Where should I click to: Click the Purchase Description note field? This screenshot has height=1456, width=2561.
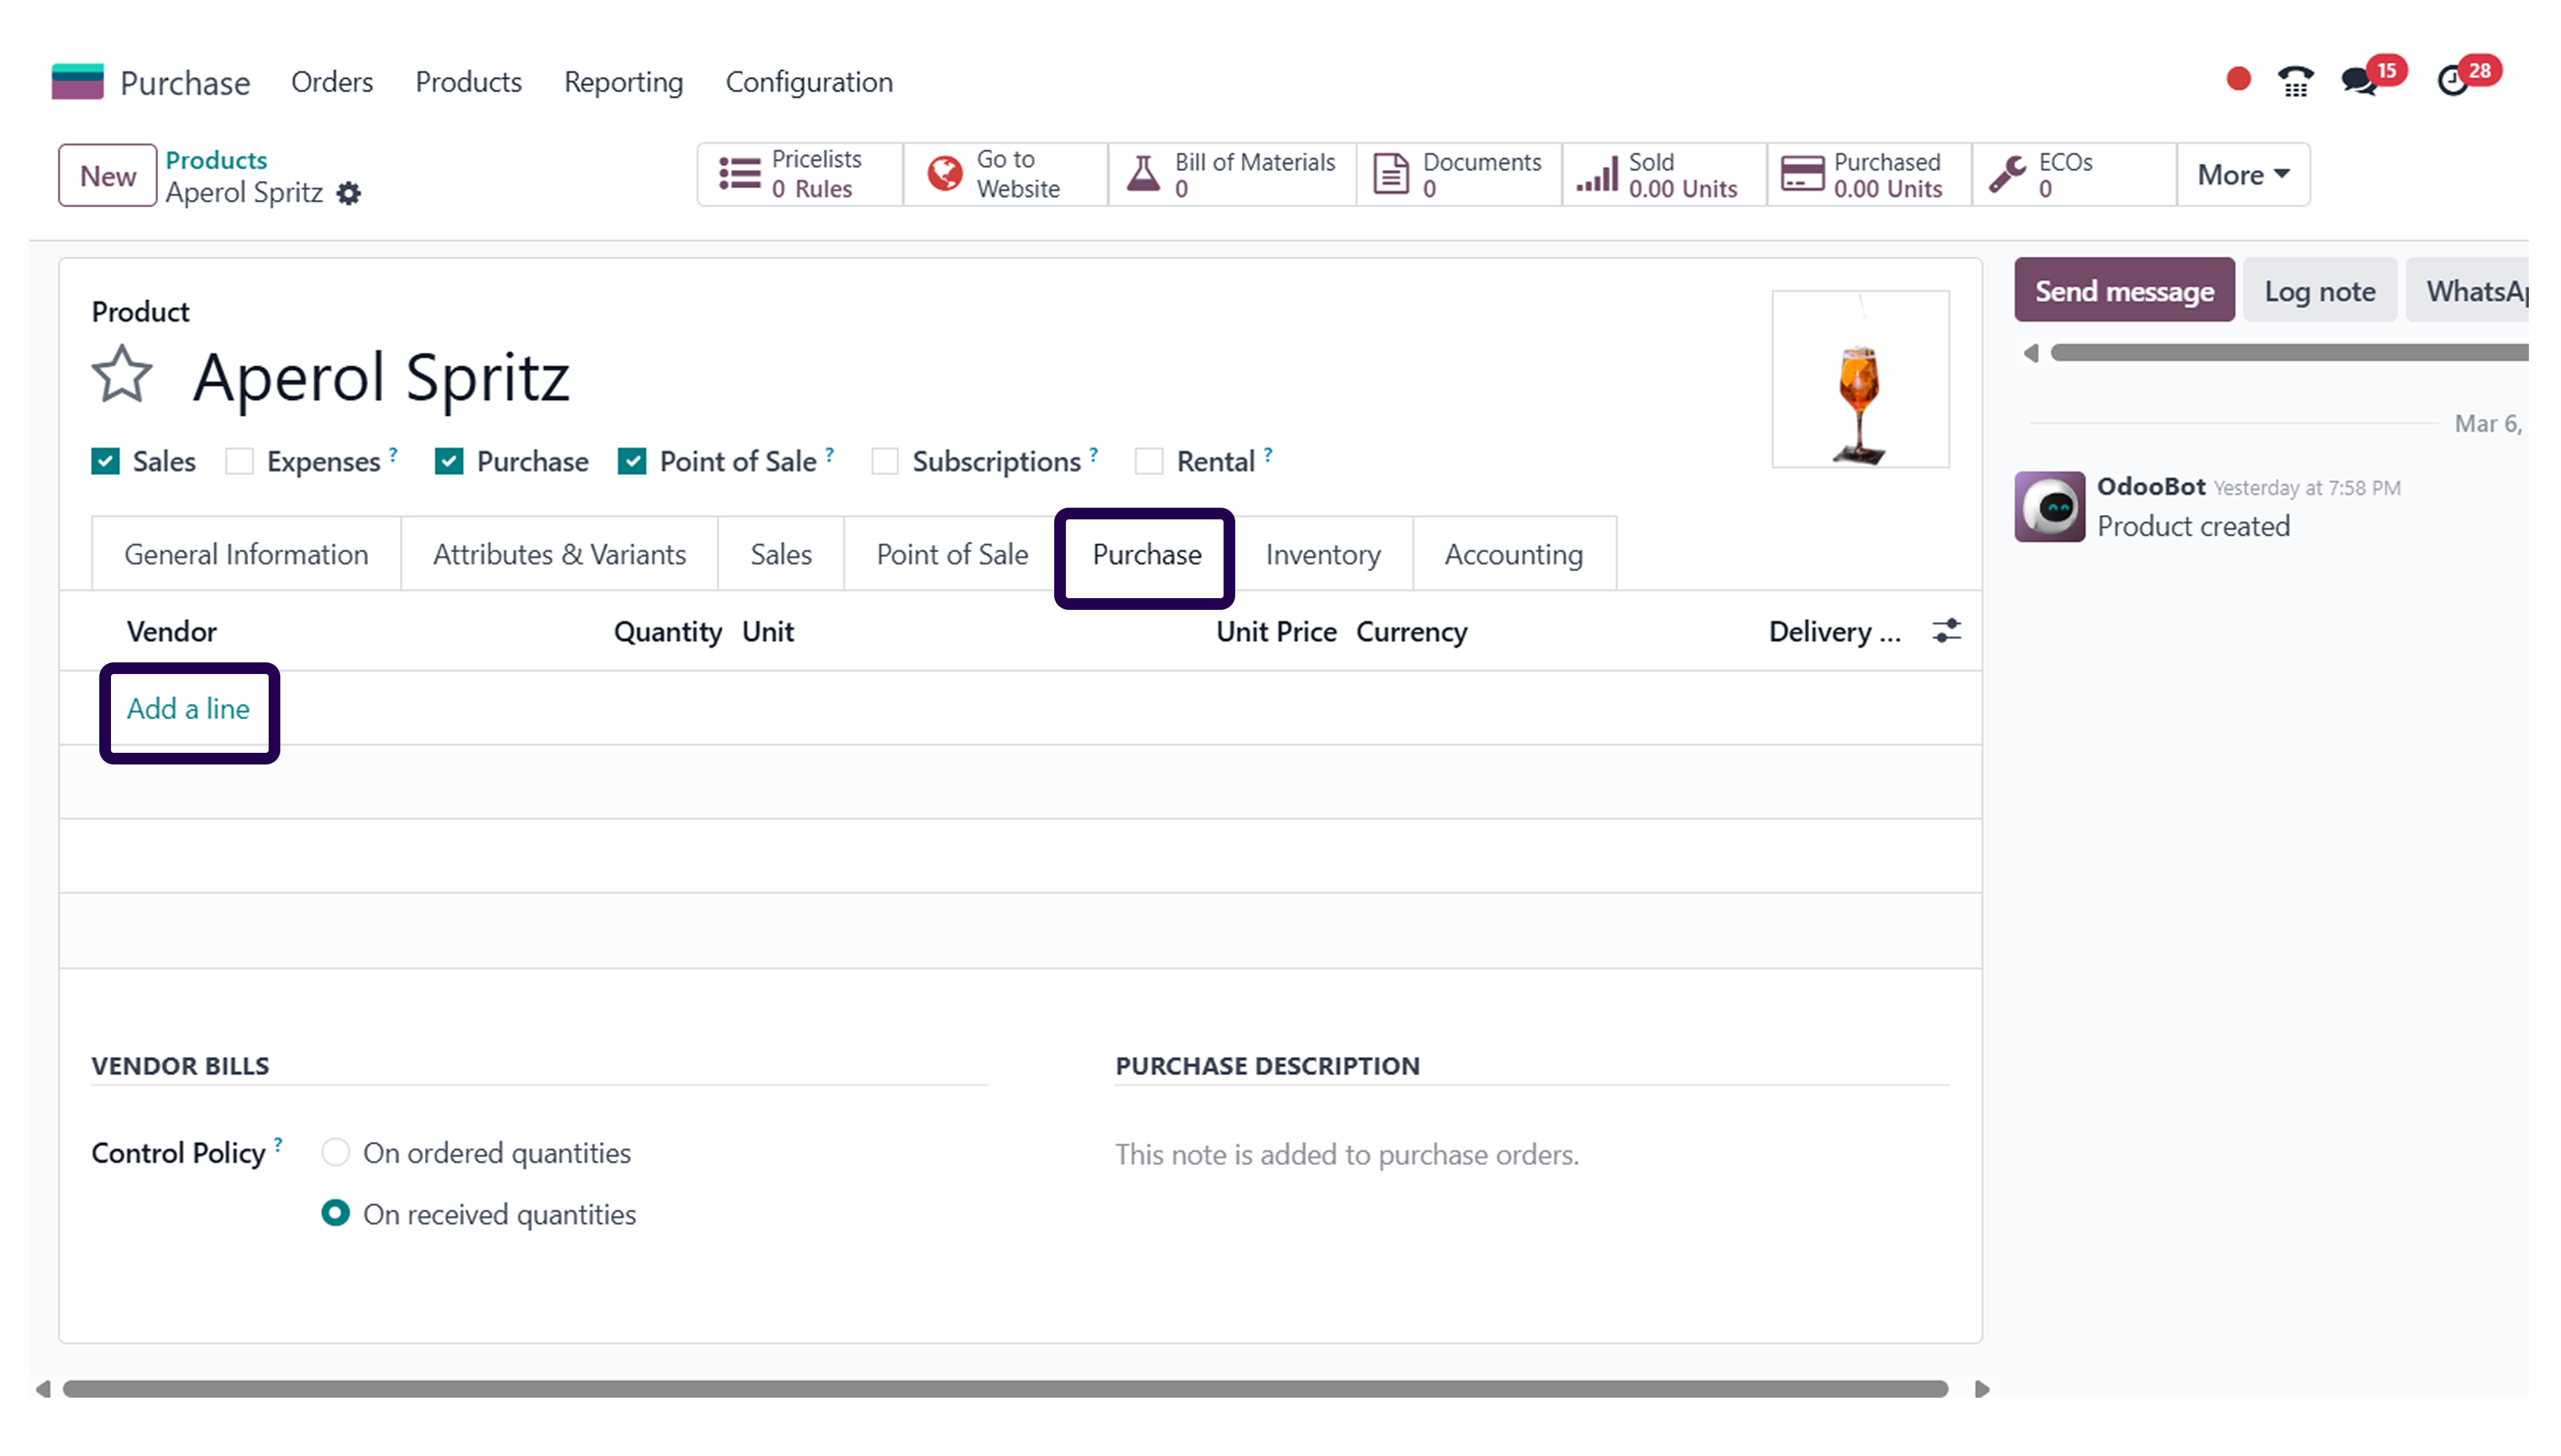click(x=1531, y=1154)
